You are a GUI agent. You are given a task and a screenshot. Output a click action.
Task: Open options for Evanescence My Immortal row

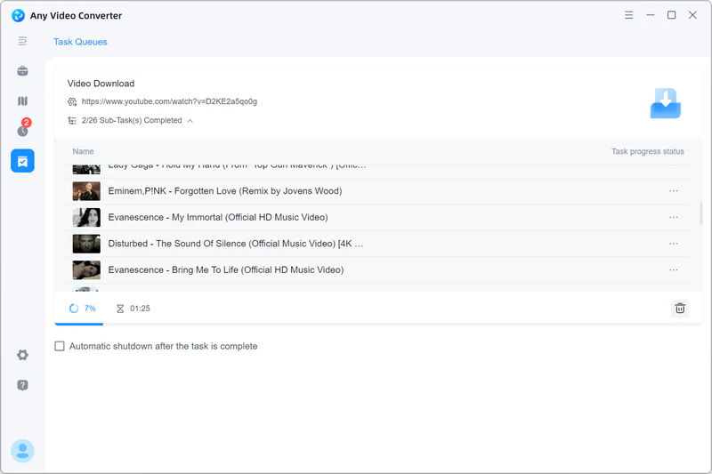(673, 217)
